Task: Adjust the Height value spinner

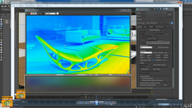Action: point(152,57)
